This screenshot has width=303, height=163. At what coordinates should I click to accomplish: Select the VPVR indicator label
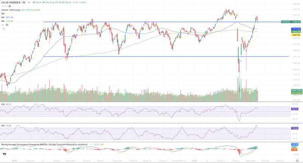[x=4, y=6]
